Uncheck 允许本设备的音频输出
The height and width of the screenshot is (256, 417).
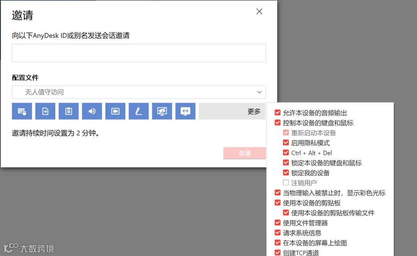(277, 113)
